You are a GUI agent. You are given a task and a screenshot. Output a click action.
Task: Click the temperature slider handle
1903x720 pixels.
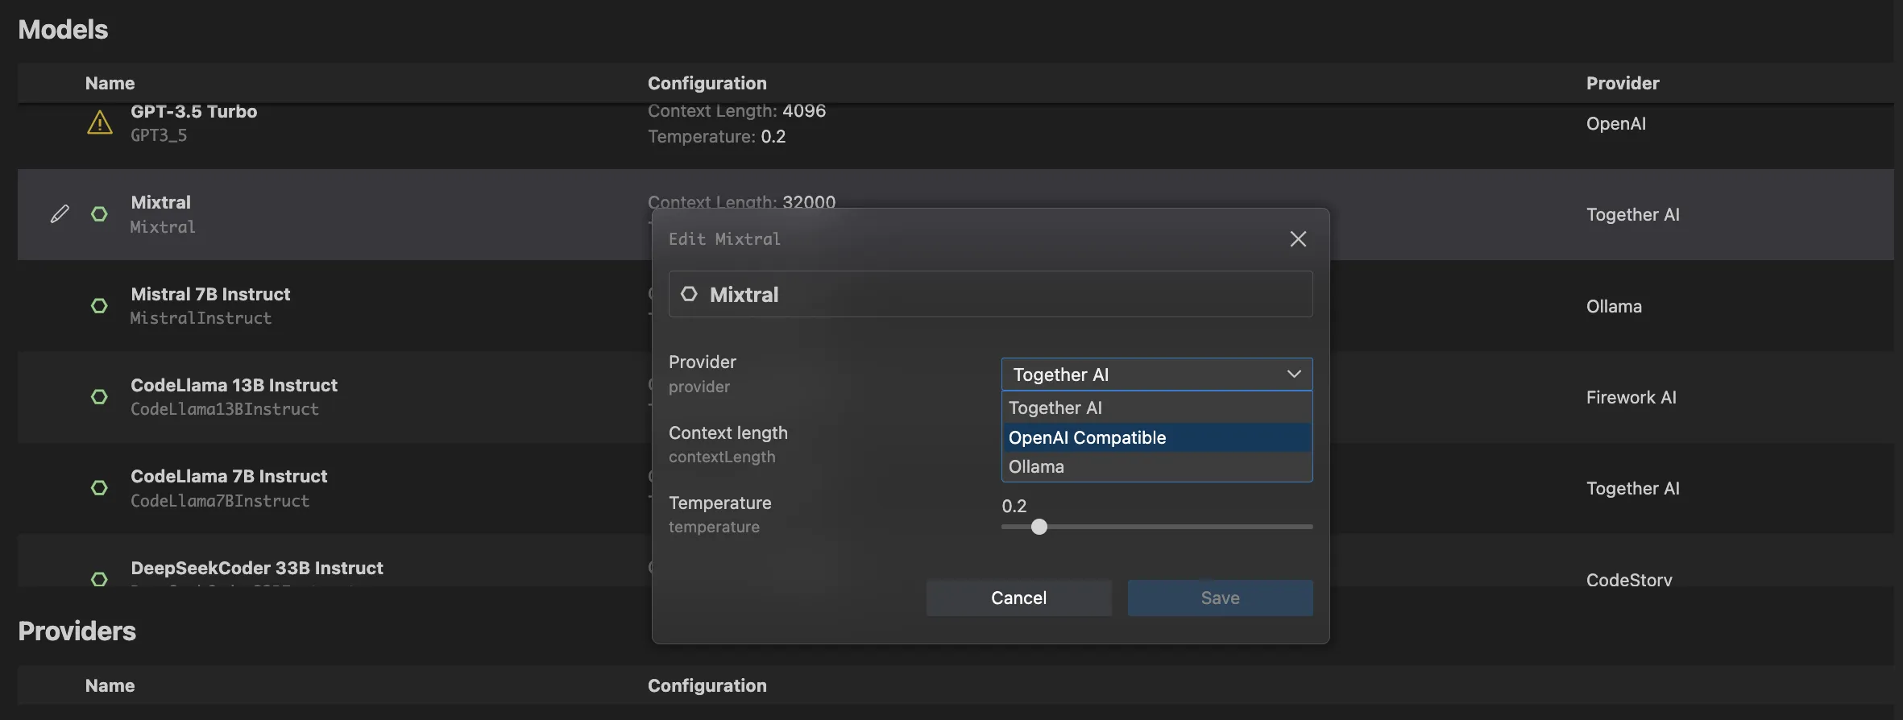(1039, 527)
